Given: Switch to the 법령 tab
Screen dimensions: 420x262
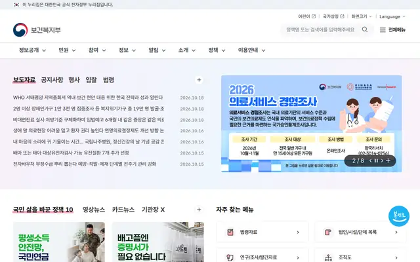Looking at the screenshot, I should pos(108,80).
